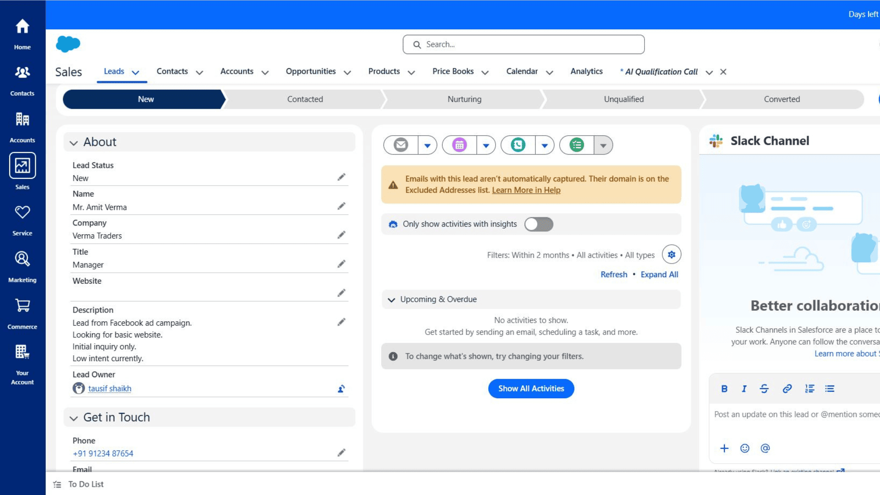
Task: Open email action dropdown arrow
Action: point(428,145)
